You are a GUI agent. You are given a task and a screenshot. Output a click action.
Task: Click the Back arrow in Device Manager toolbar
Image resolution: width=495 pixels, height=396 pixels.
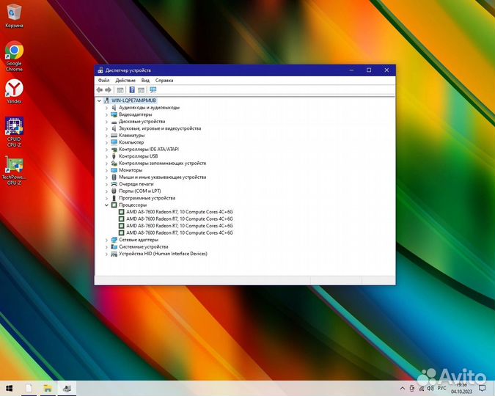coord(100,90)
